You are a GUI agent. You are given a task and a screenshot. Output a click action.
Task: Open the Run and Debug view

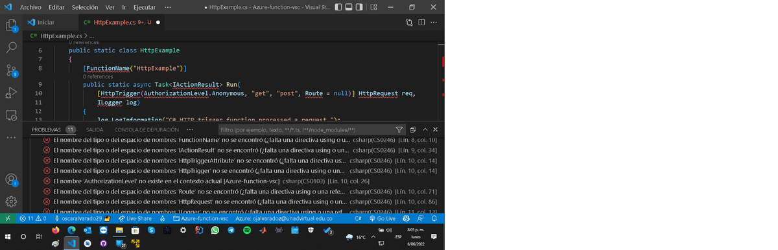coord(11,93)
